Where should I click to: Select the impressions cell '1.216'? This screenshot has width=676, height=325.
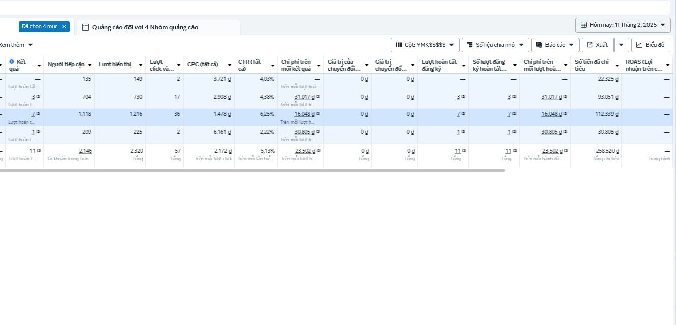coord(136,114)
